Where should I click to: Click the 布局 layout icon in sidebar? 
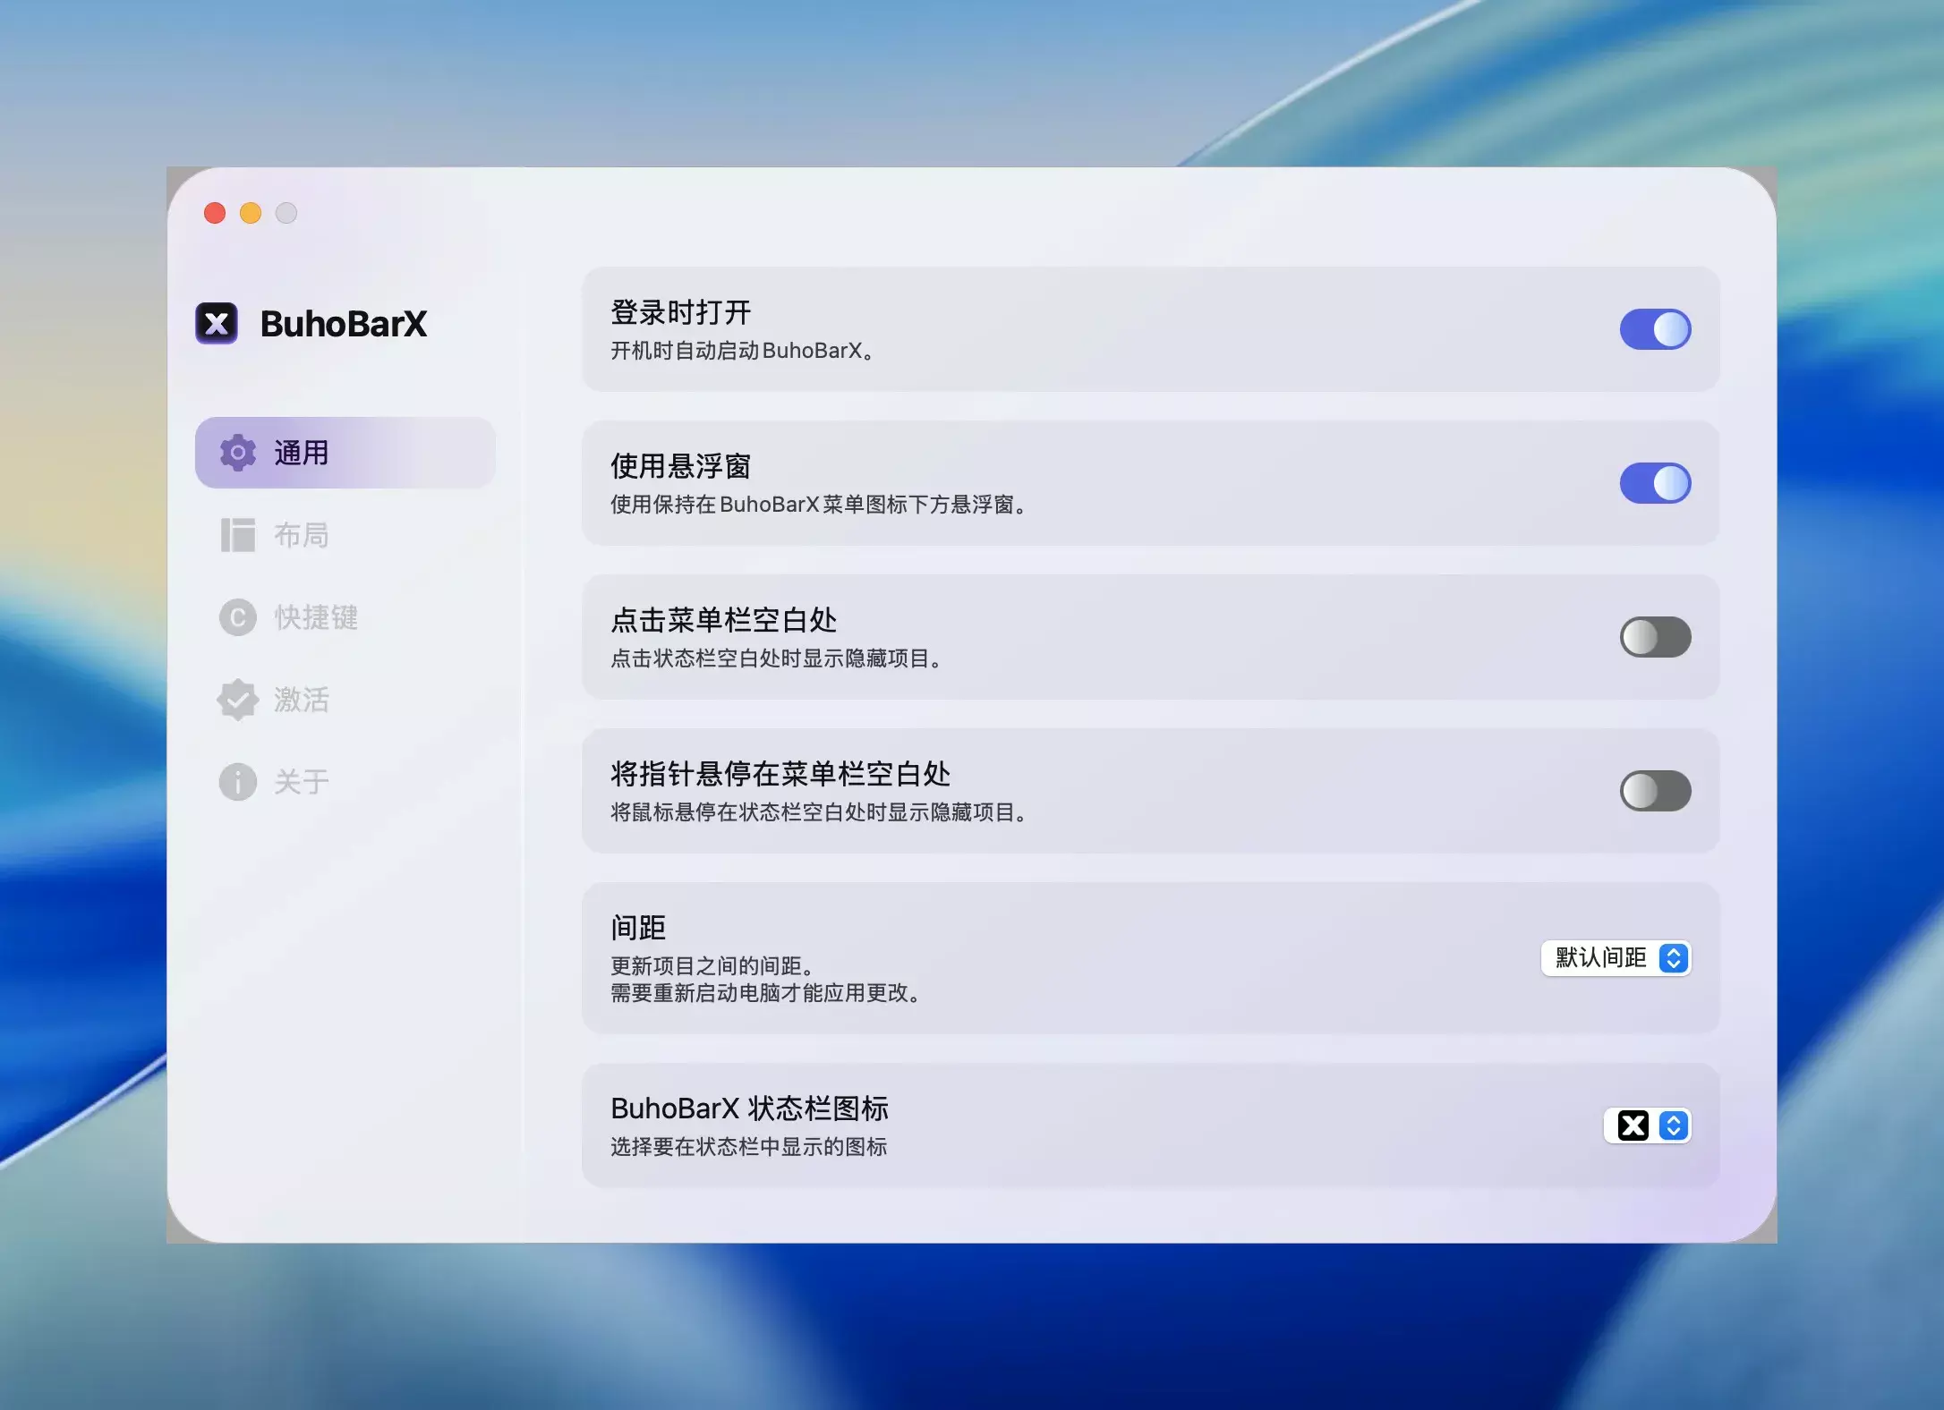pos(238,535)
